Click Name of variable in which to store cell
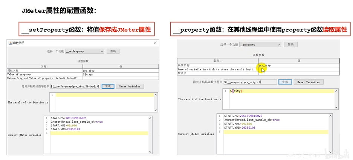 pos(218,69)
